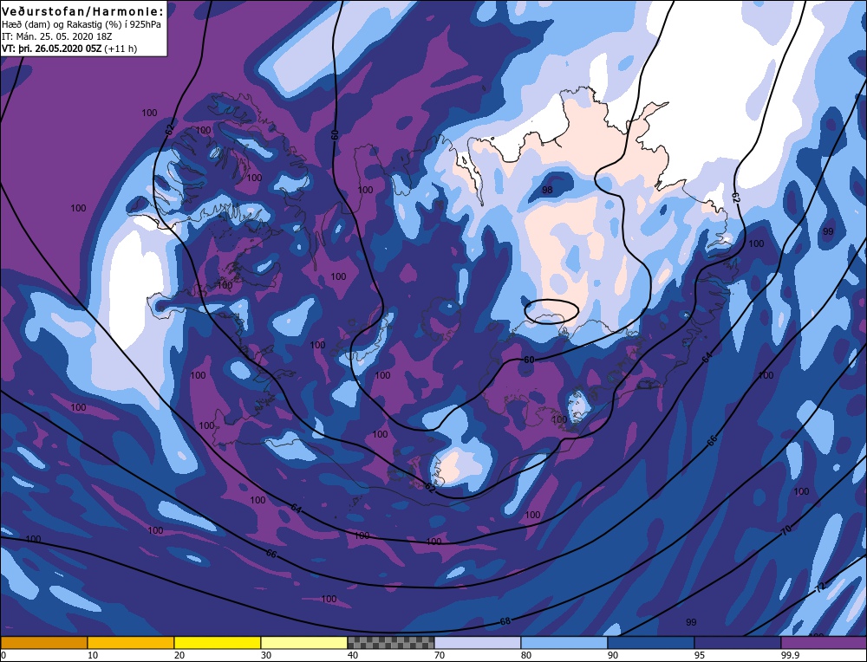Click the '40' legend scale value
Image resolution: width=867 pixels, height=662 pixels.
point(353,655)
